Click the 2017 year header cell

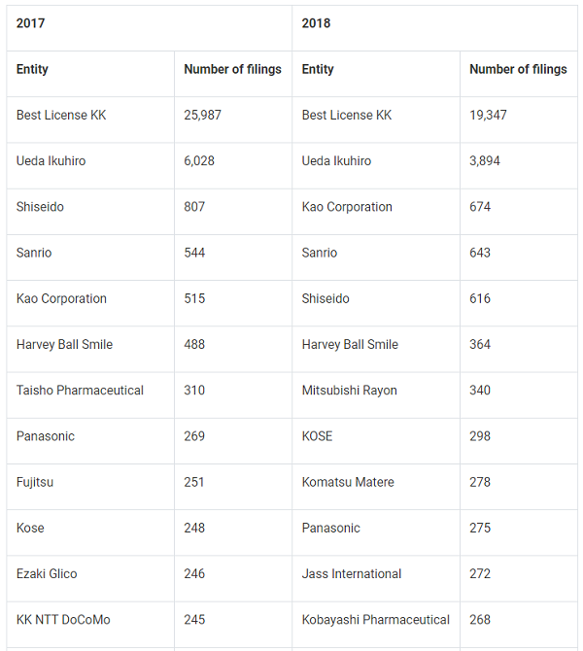(31, 23)
